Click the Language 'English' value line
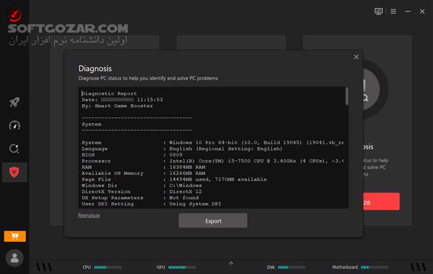This screenshot has height=274, width=433. (226, 148)
